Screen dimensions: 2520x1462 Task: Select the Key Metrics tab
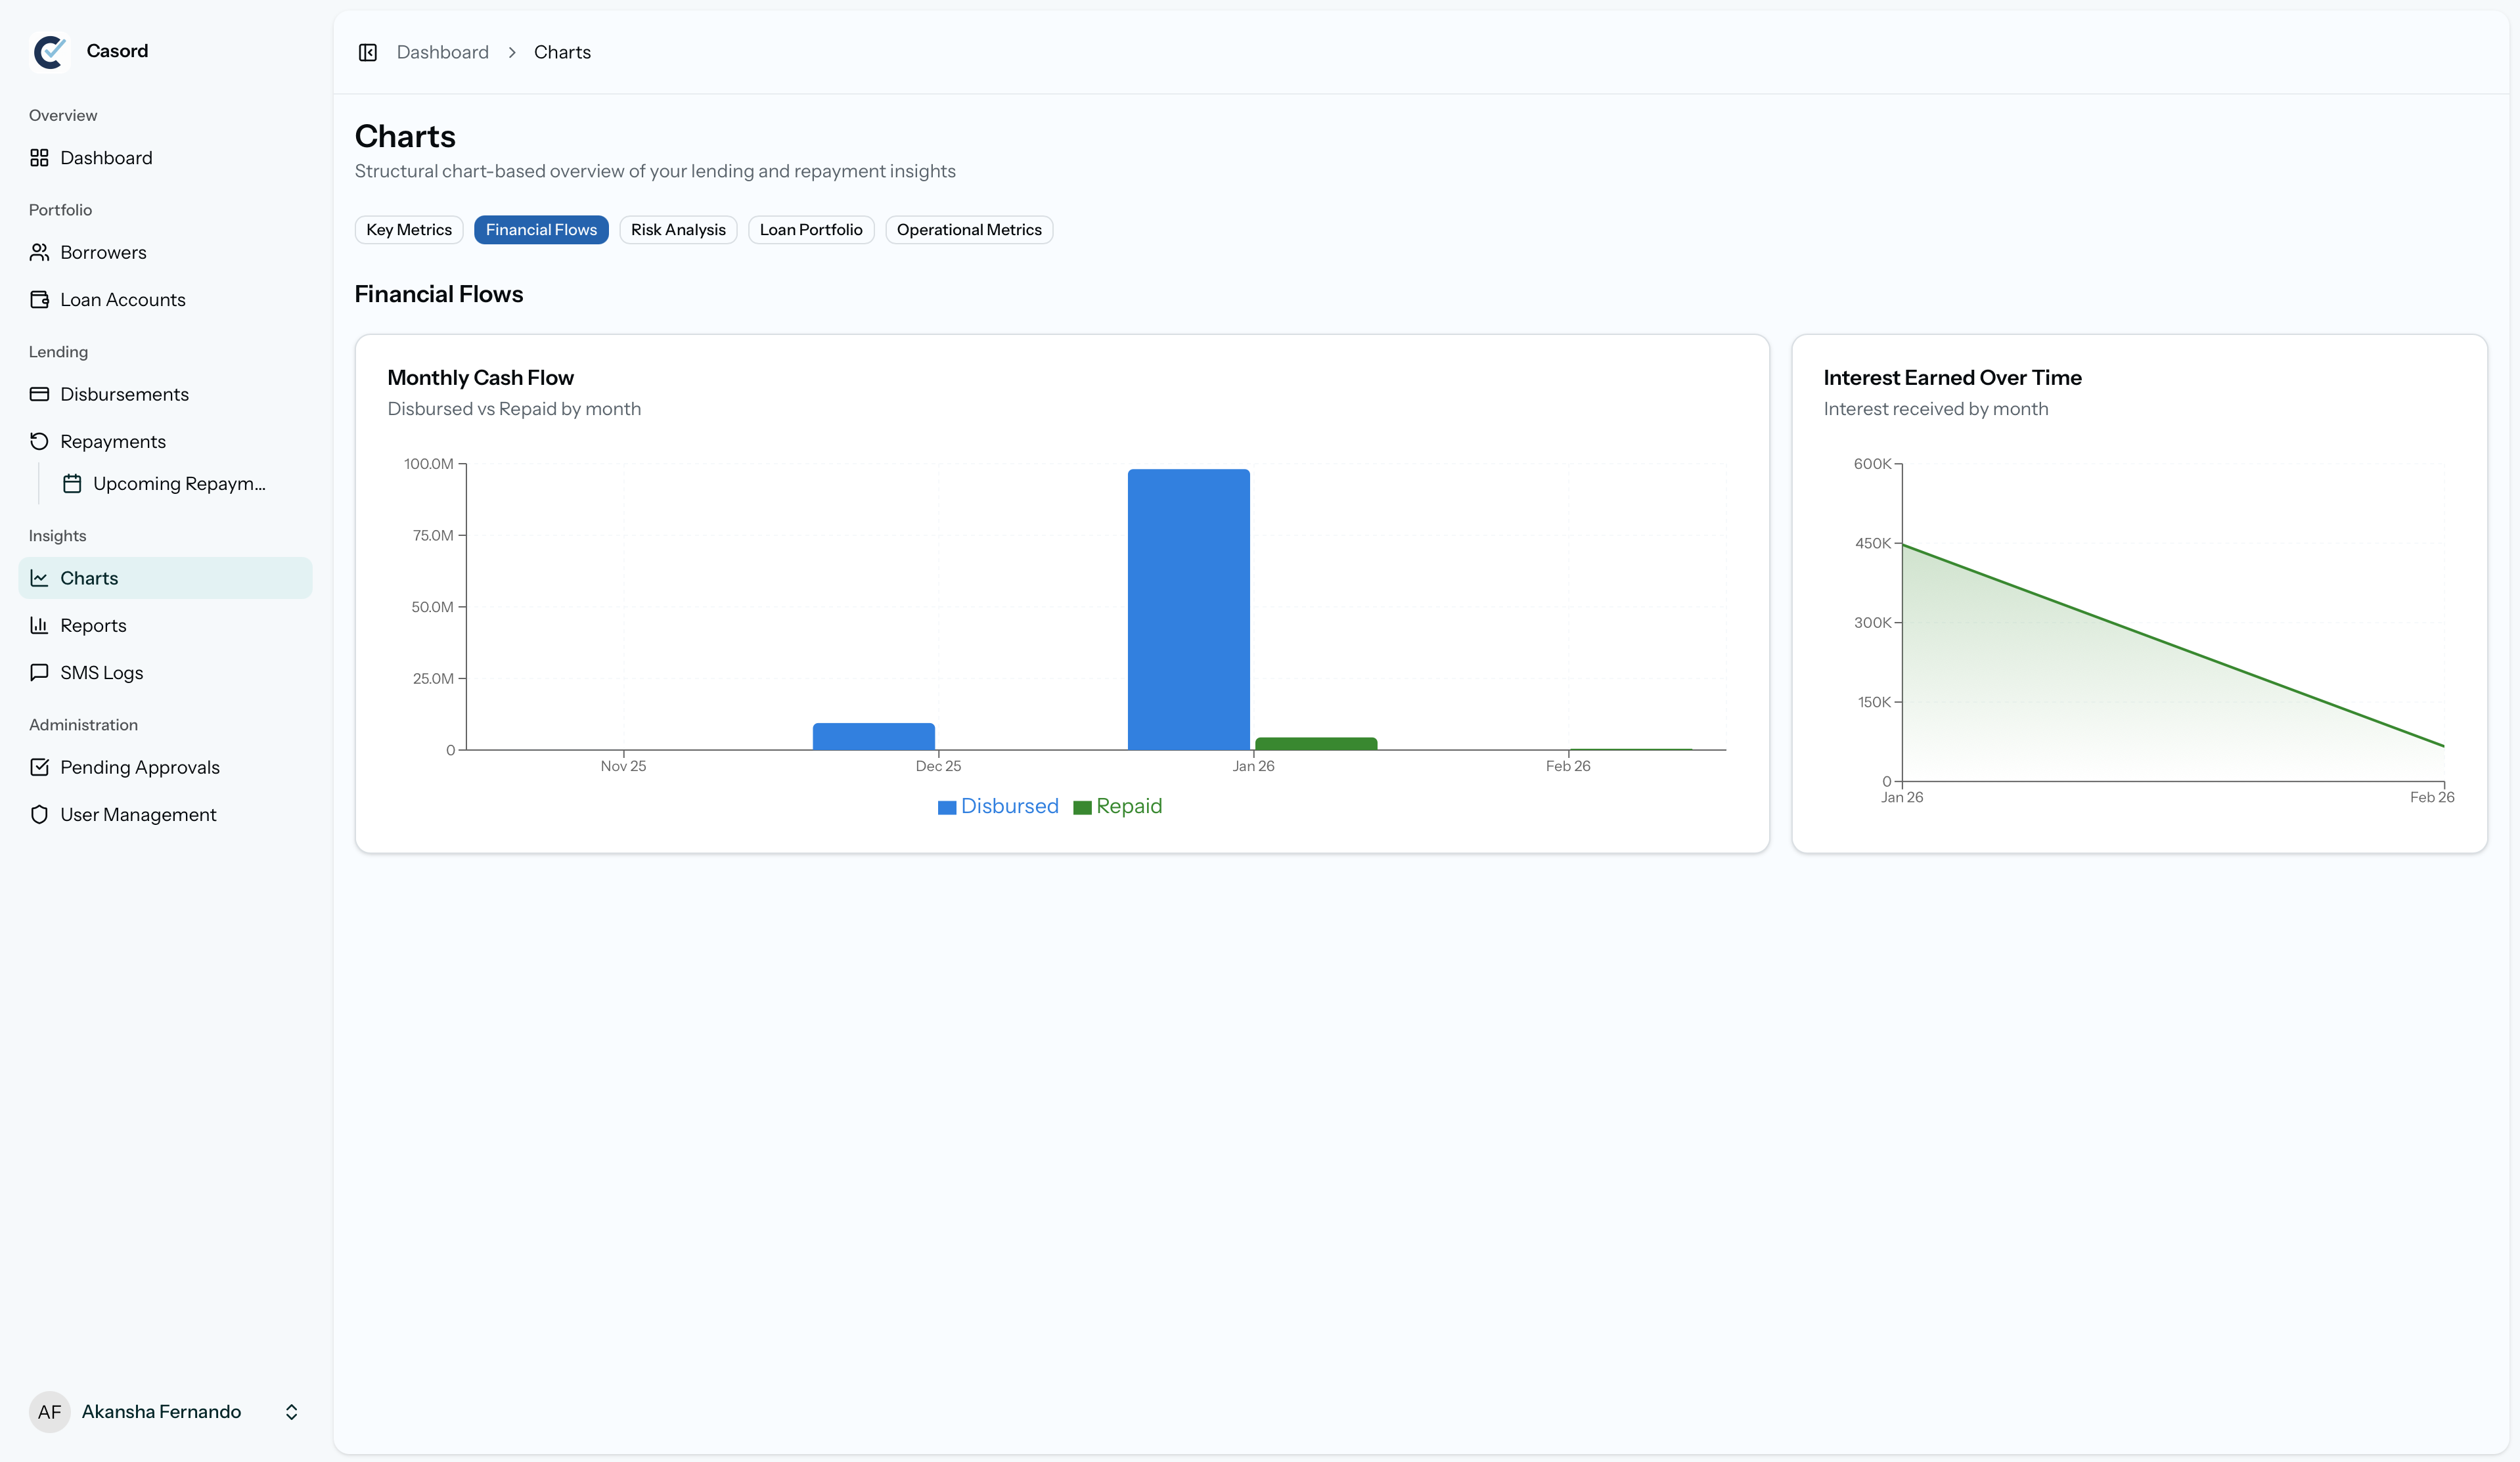pos(408,230)
